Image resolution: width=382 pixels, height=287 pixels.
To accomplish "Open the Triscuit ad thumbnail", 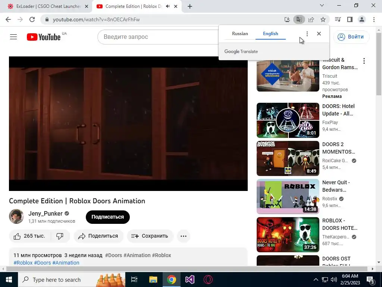I will click(x=288, y=75).
